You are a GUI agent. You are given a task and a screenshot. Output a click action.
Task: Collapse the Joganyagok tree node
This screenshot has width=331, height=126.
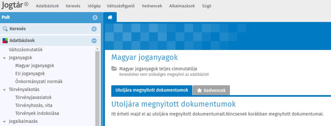tap(4, 58)
